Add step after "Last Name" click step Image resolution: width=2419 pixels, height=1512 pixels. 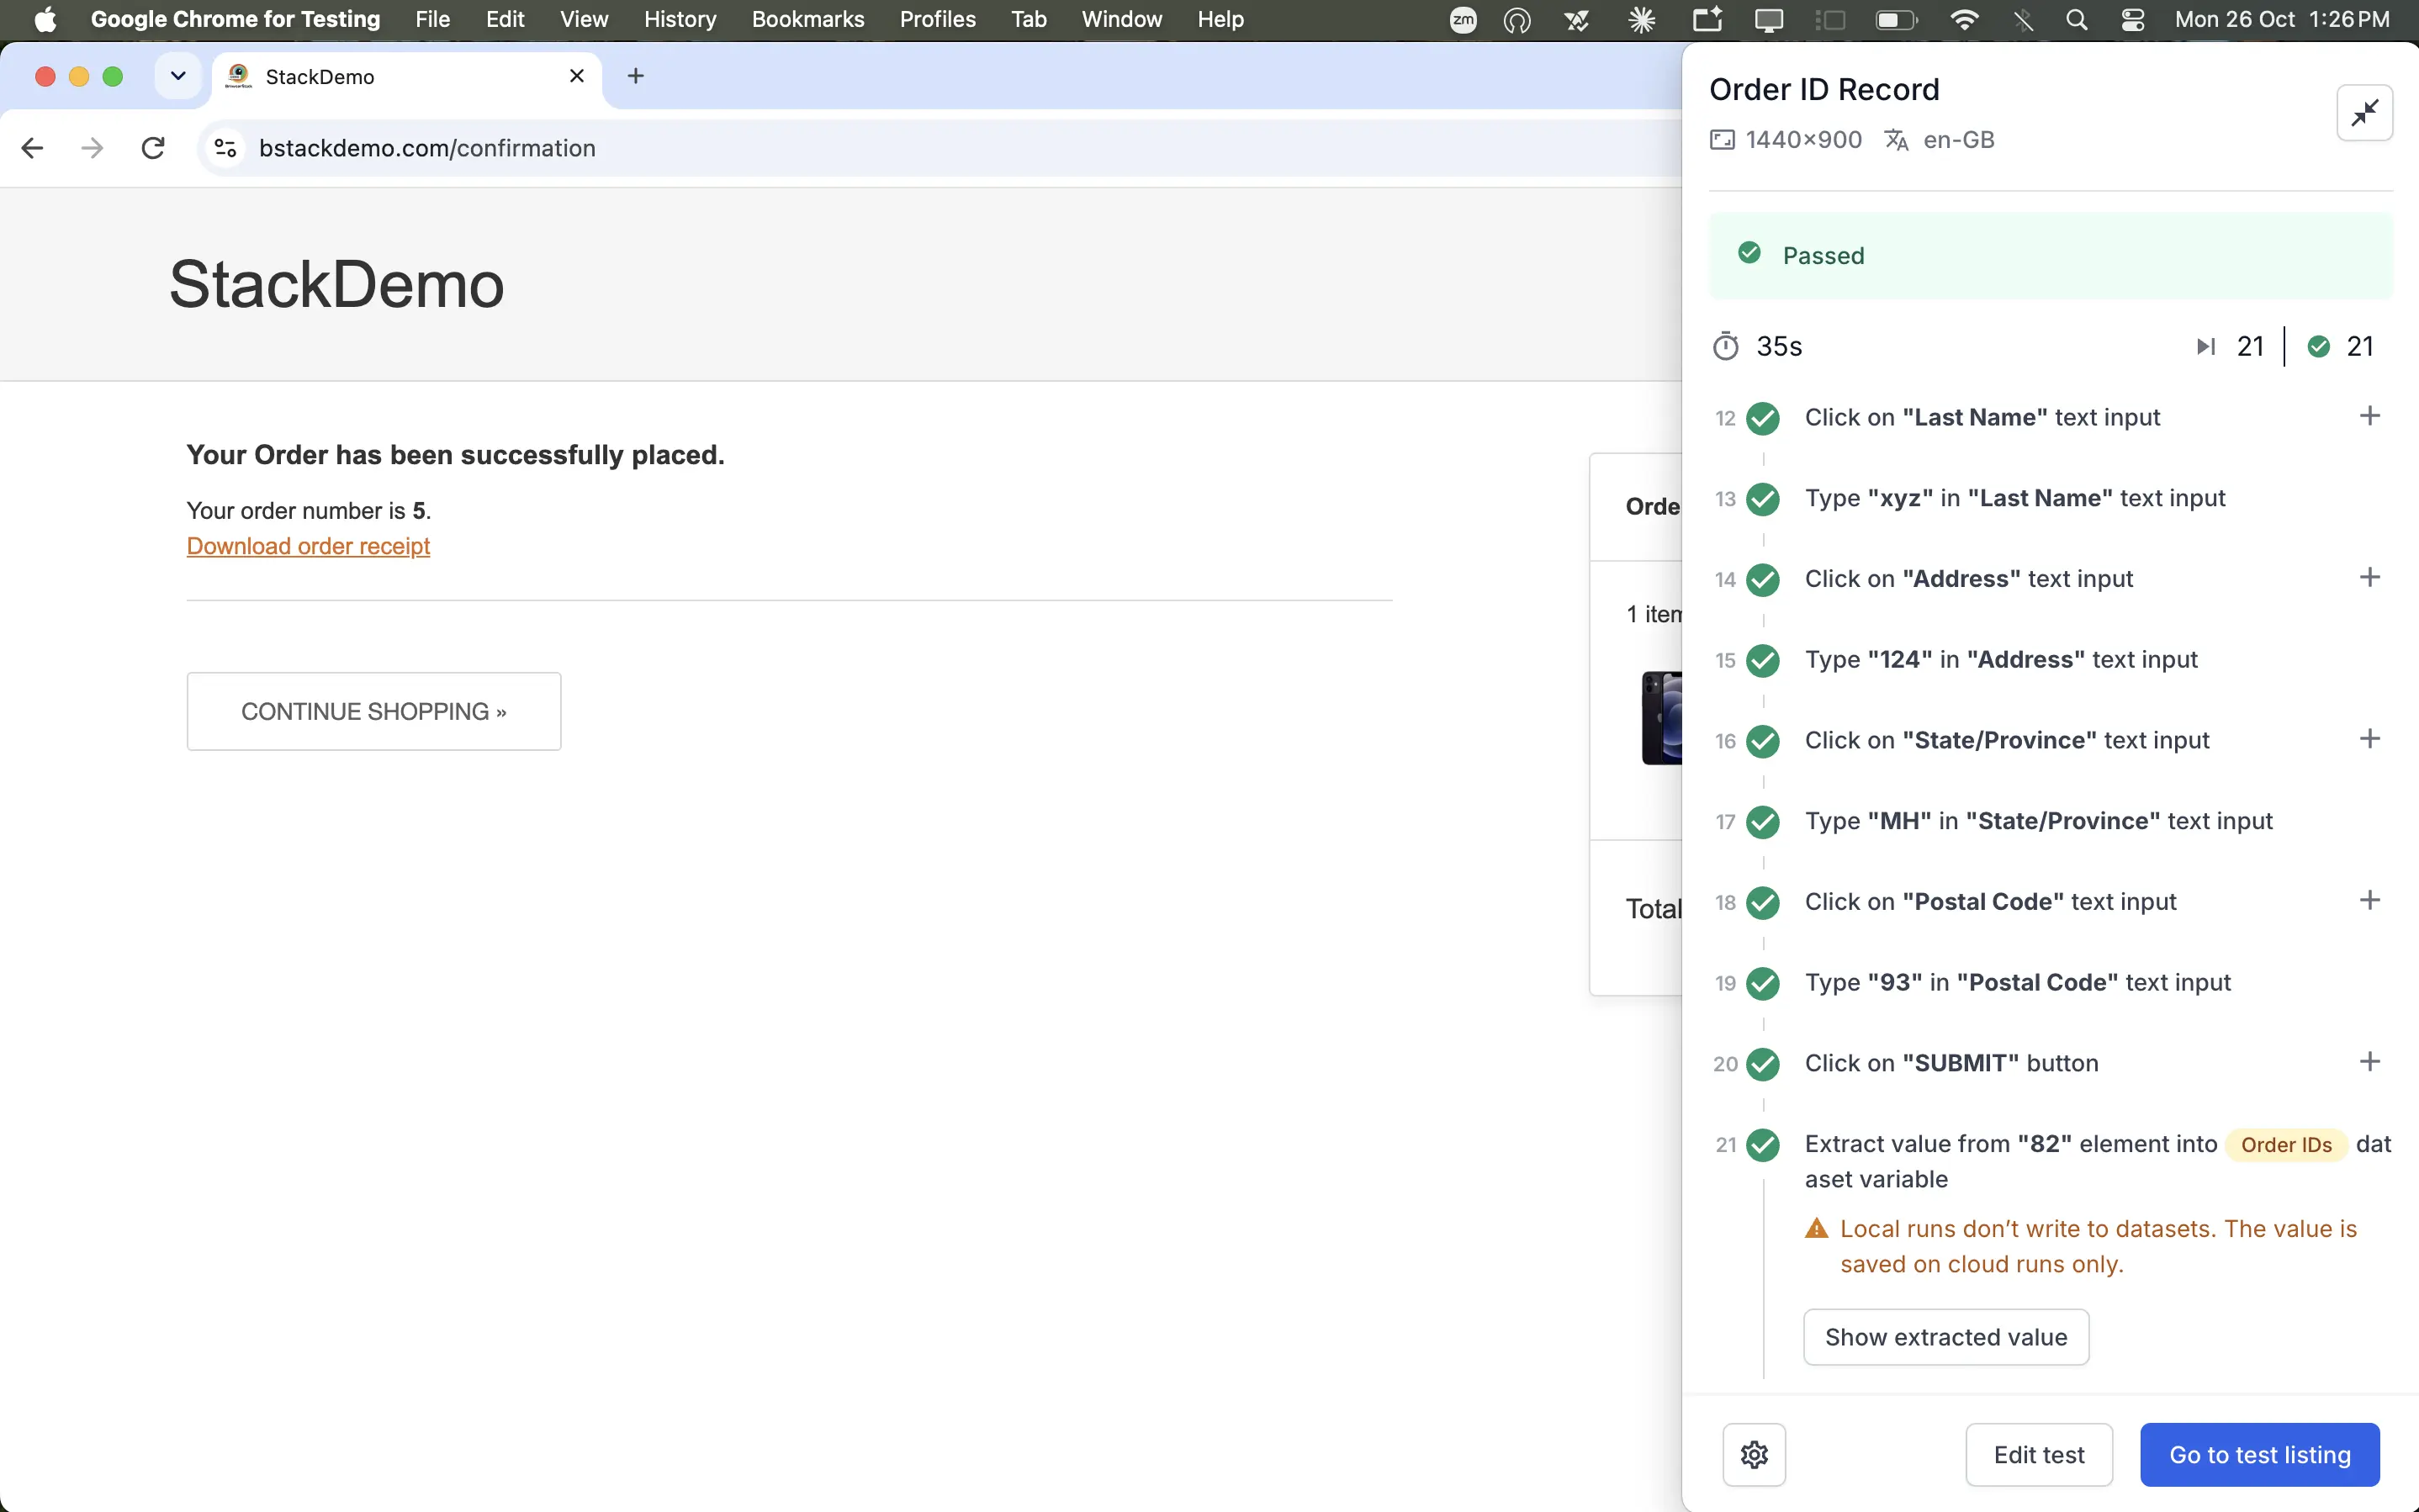[2369, 416]
